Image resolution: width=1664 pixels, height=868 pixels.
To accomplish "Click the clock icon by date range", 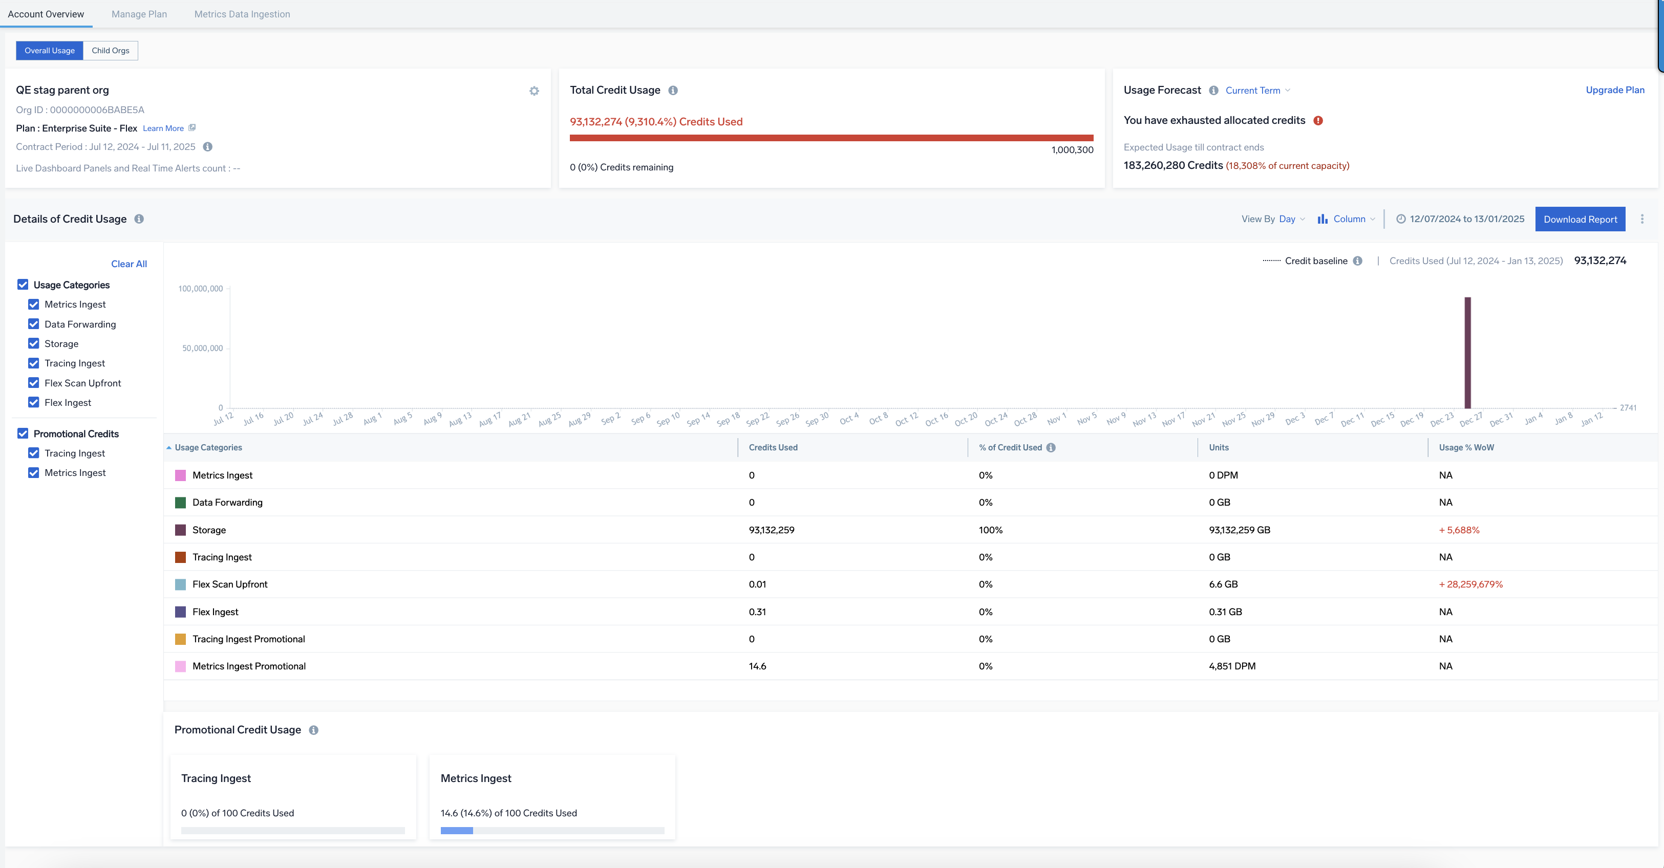I will pyautogui.click(x=1401, y=219).
